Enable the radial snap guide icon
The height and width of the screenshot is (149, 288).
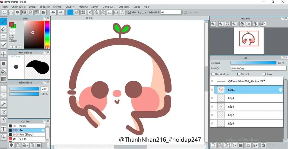coord(96,12)
